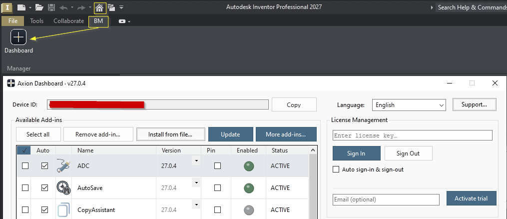Screen dimensions: 507x219
Task: Create a new file from quick access toolbar
Action: pyautogui.click(x=21, y=7)
